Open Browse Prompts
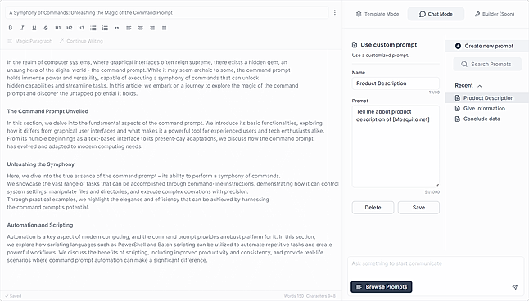This screenshot has height=301, width=529. pos(382,287)
